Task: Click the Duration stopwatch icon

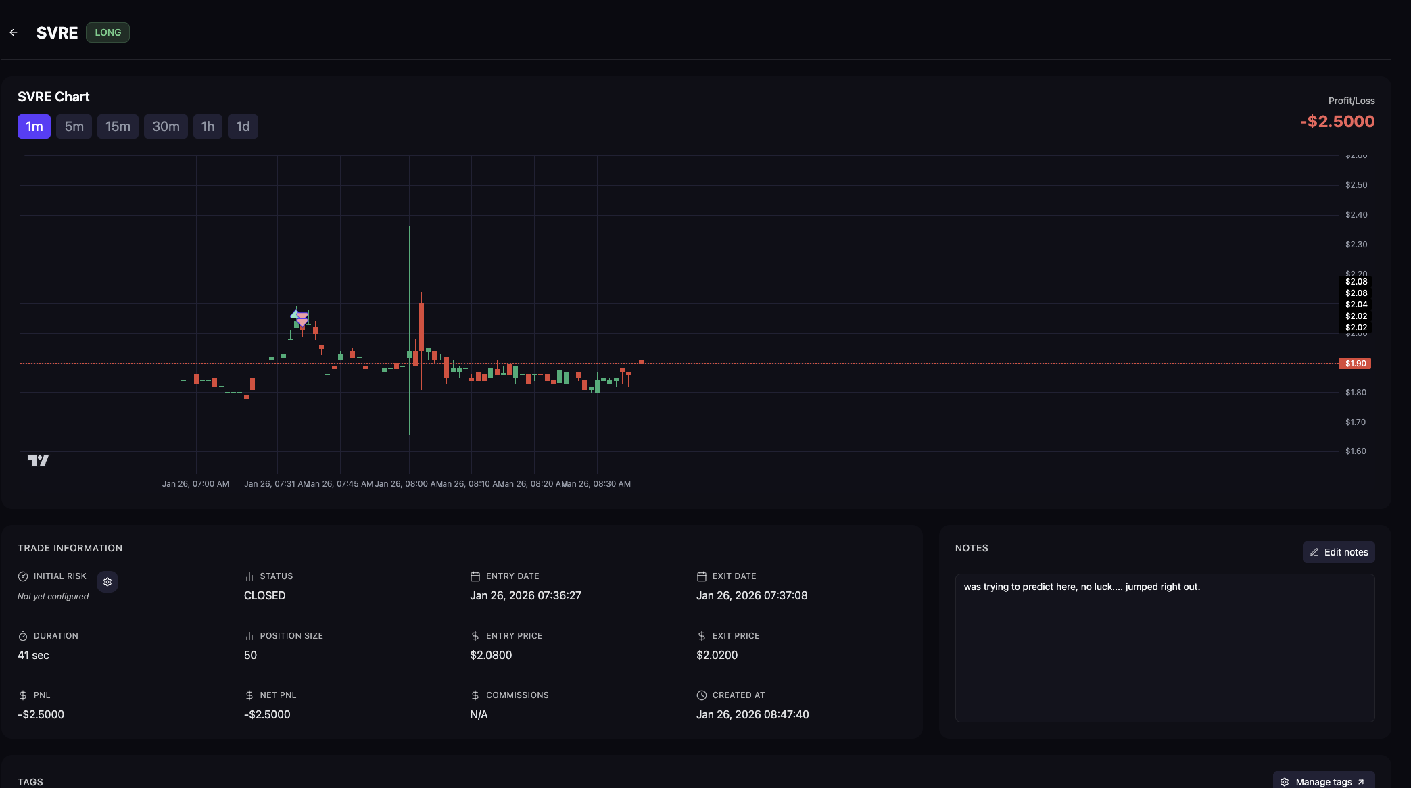Action: [x=23, y=636]
